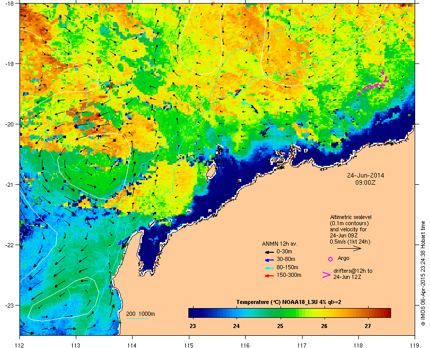Click the latitude axis label -20
Screen dimensions: 430x348
9,124
